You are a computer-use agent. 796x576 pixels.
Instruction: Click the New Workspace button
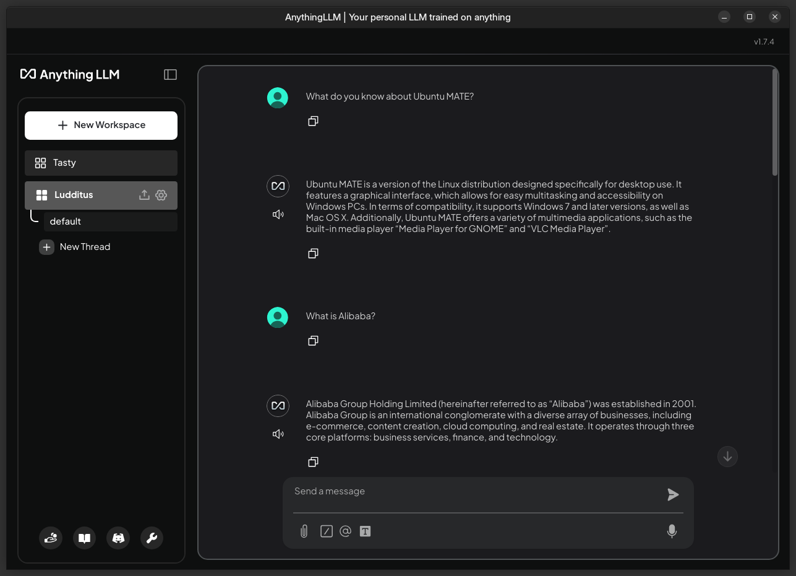pos(101,125)
